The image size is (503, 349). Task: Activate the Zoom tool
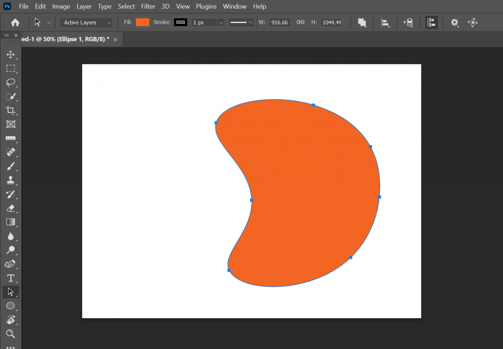pos(11,334)
